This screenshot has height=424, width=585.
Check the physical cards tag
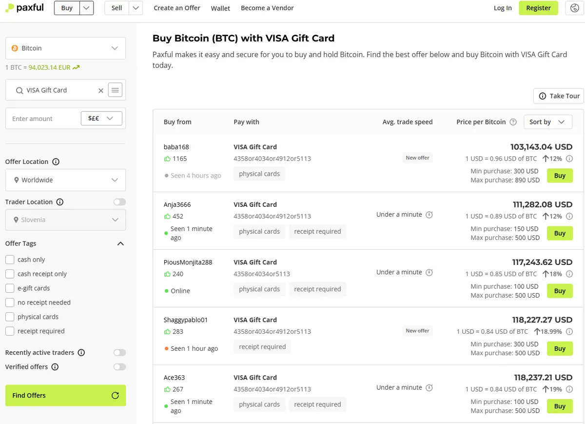10,317
